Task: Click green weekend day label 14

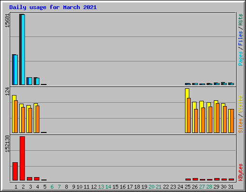Action: 108,187
